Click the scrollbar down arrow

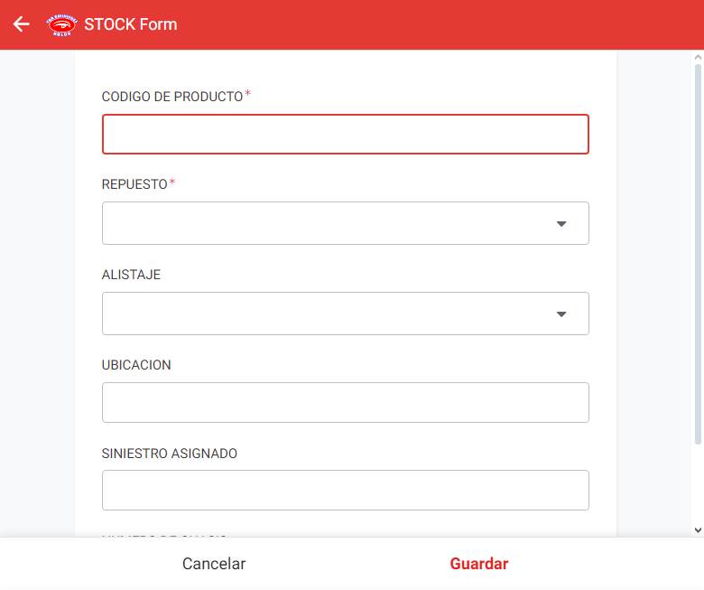tap(698, 530)
